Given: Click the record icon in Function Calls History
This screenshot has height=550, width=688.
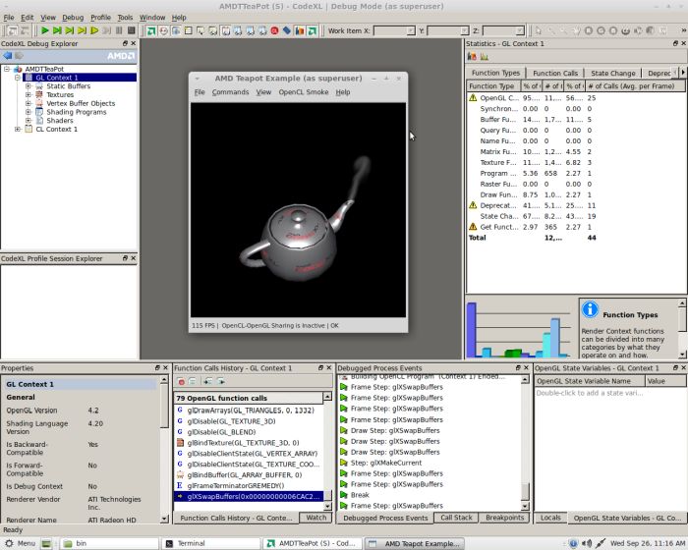Looking at the screenshot, I should 181,382.
